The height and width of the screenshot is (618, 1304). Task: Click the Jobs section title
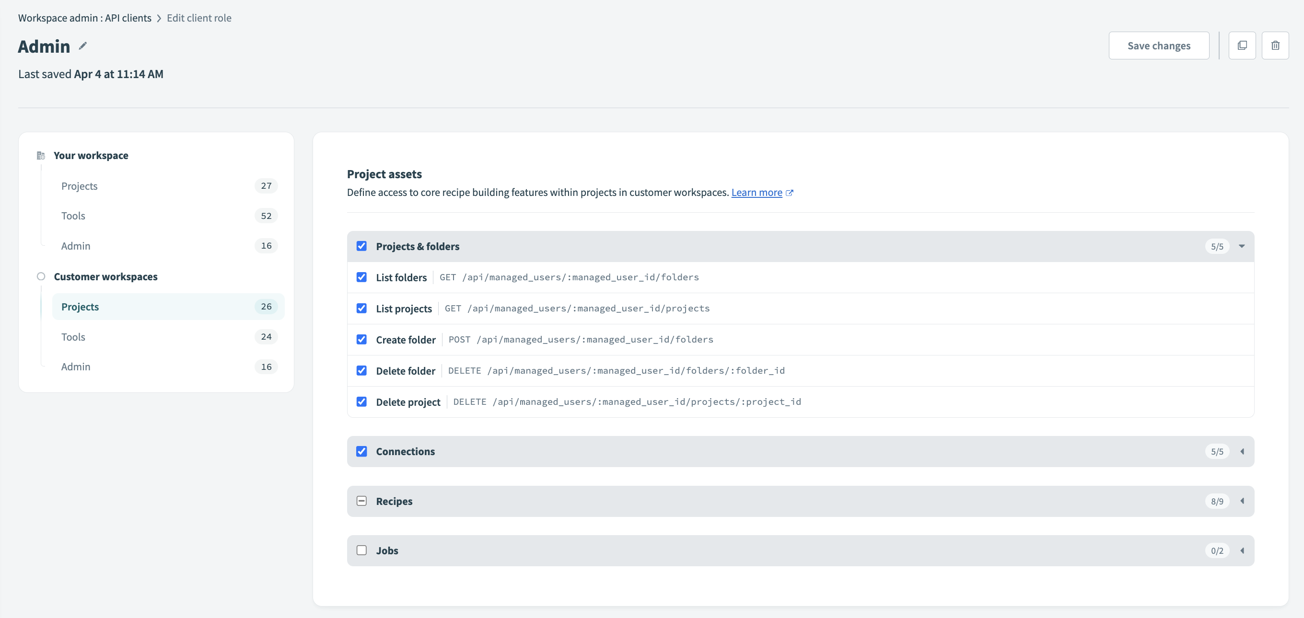[387, 550]
